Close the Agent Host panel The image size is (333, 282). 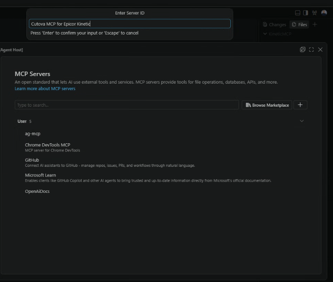tap(320, 49)
